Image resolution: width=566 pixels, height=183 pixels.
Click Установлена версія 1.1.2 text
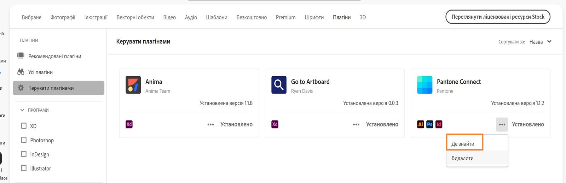[518, 103]
